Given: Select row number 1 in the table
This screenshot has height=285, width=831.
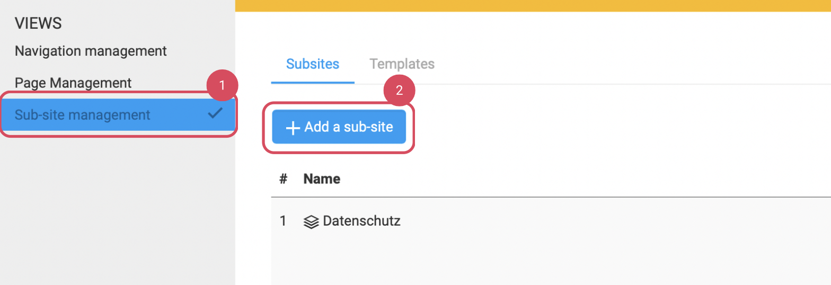Looking at the screenshot, I should 283,221.
